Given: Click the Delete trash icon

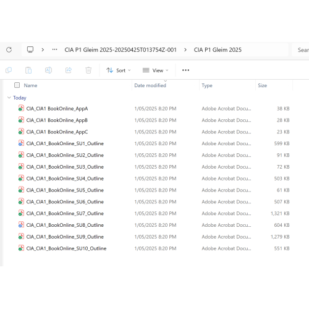Looking at the screenshot, I should click(88, 70).
